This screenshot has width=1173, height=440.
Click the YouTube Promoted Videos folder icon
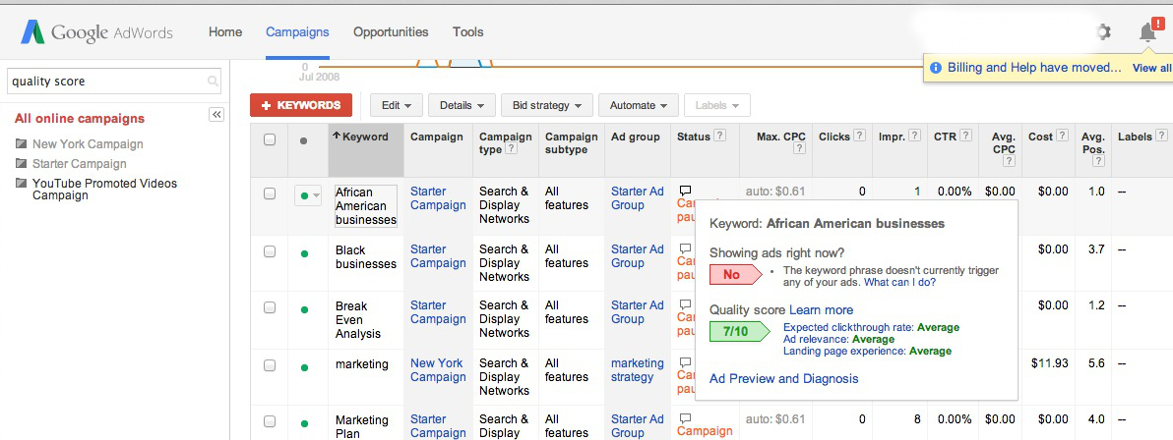tap(21, 183)
